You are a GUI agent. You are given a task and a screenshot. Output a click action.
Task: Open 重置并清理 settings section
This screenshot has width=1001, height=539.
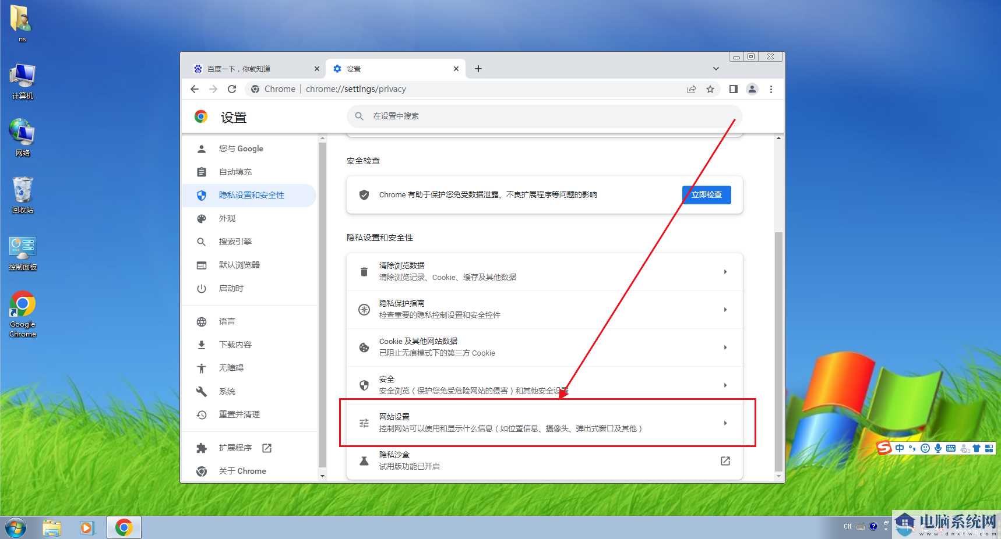coord(249,415)
